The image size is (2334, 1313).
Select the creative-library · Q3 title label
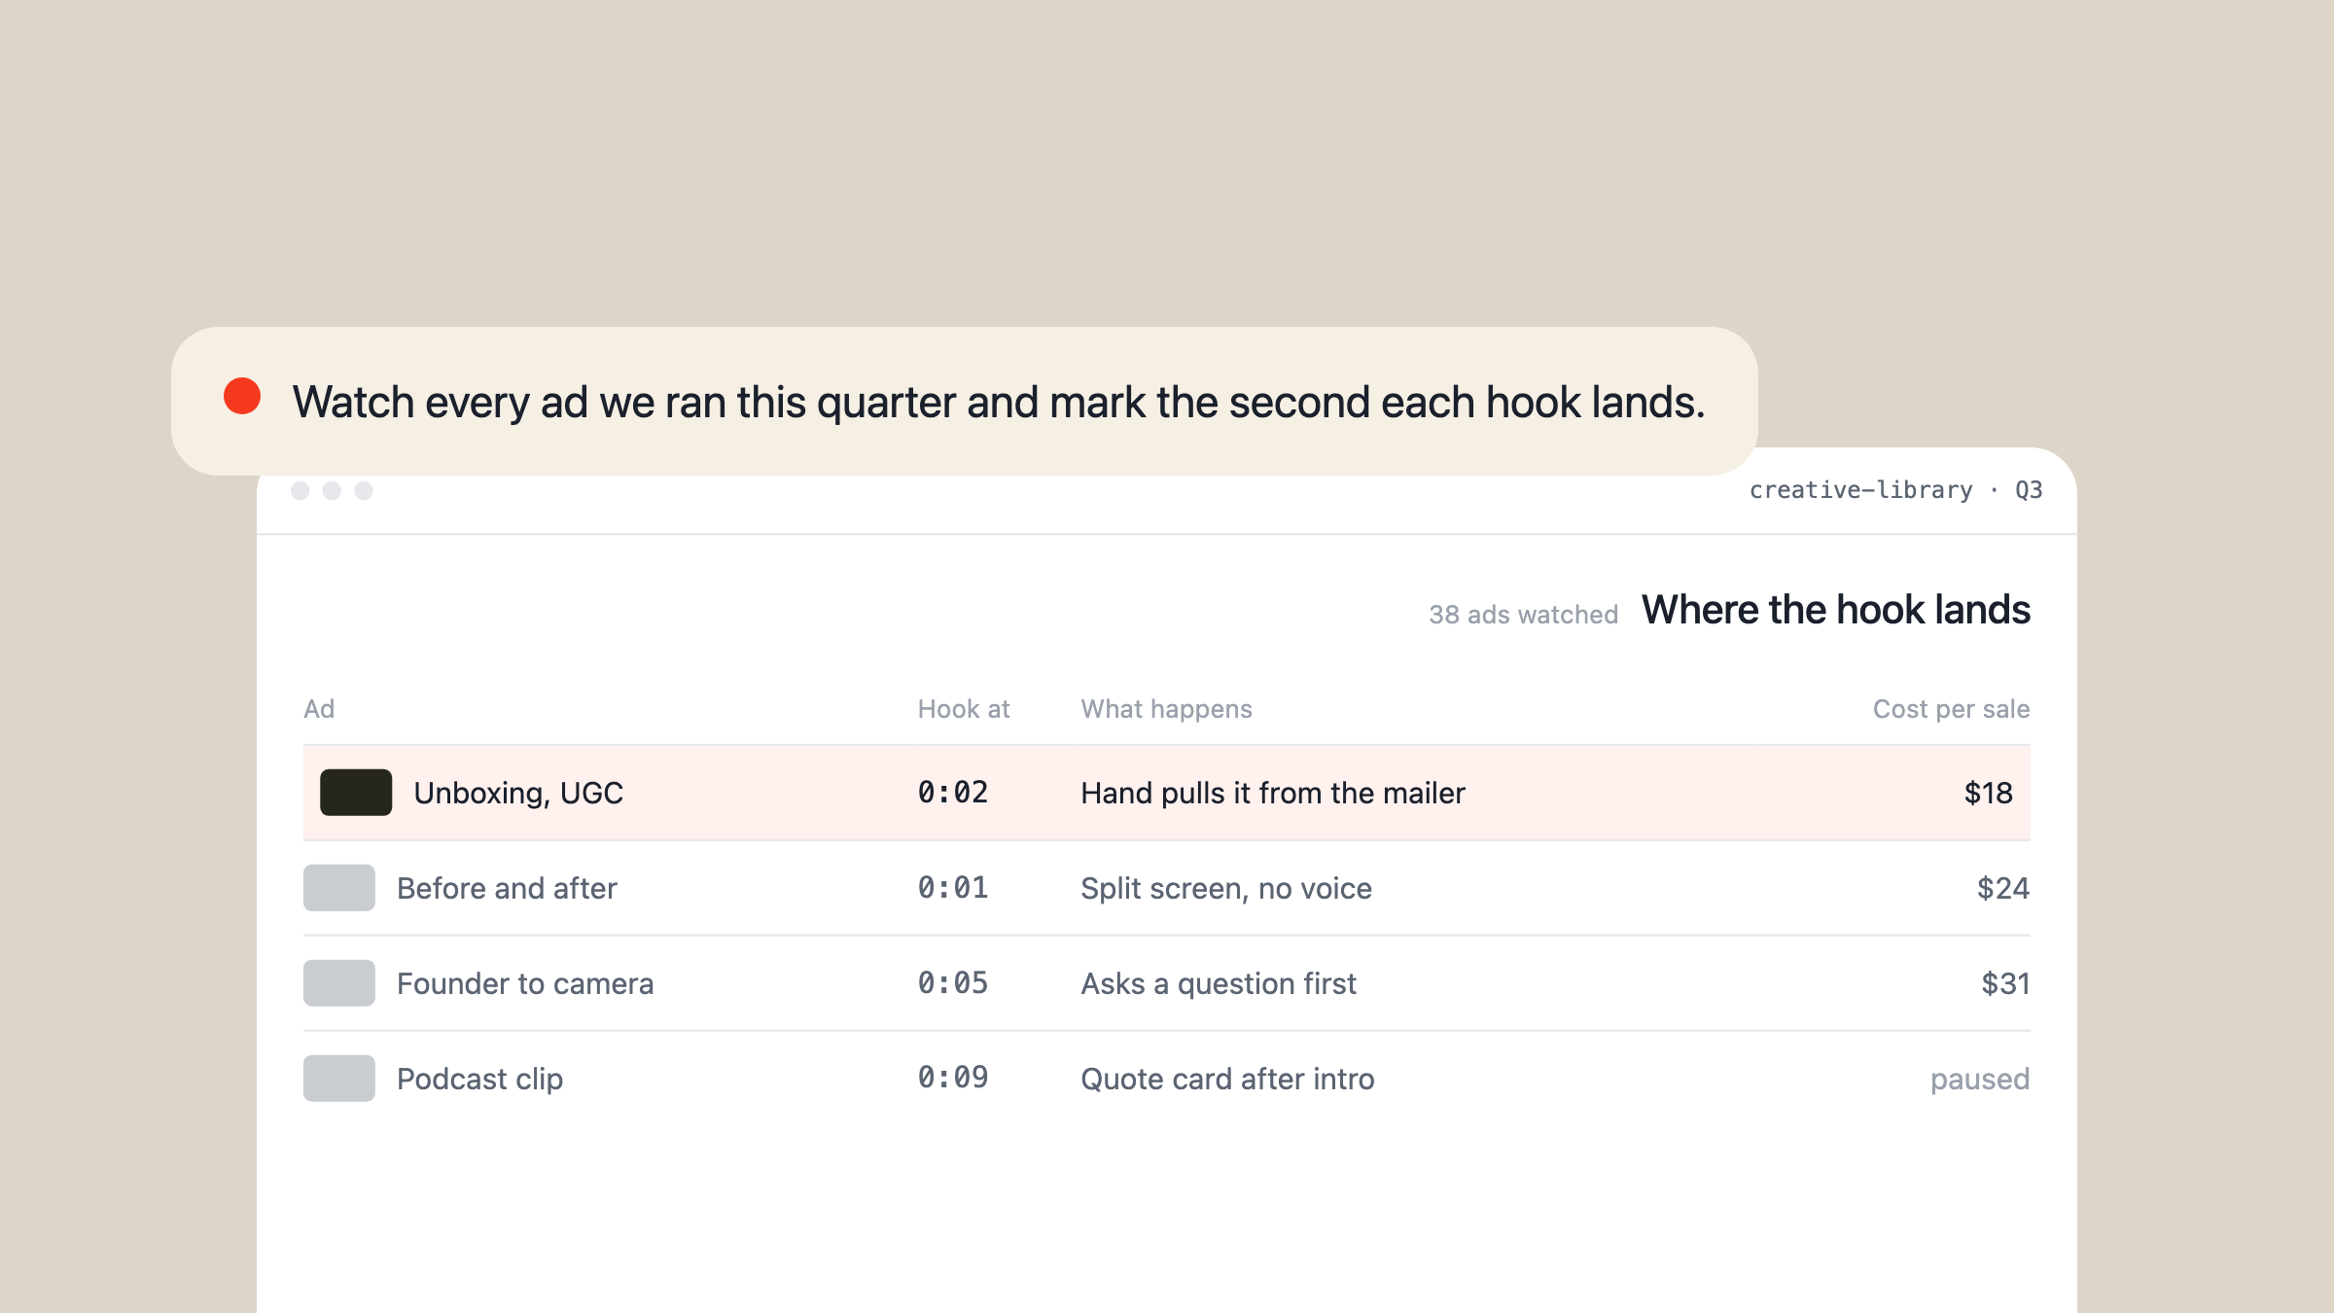pyautogui.click(x=1895, y=489)
